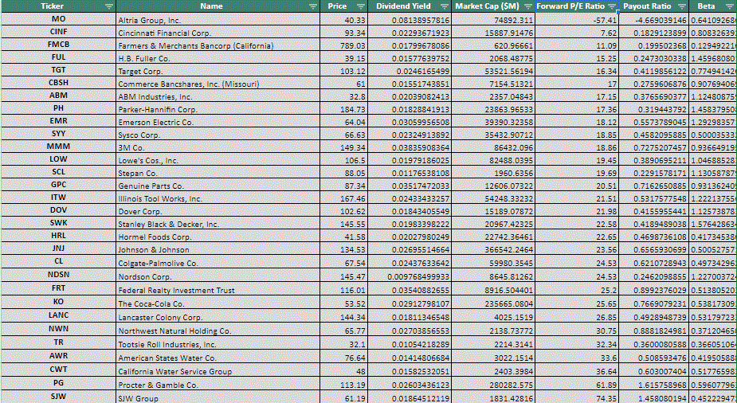Click market cap value 366542.2464
737x403 pixels.
[x=493, y=248]
